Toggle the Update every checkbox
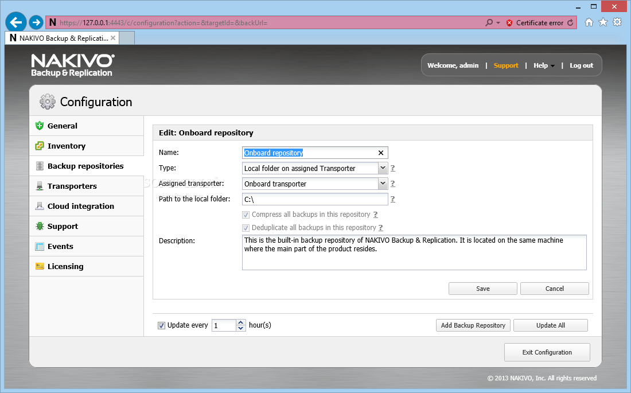The width and height of the screenshot is (631, 393). 161,325
